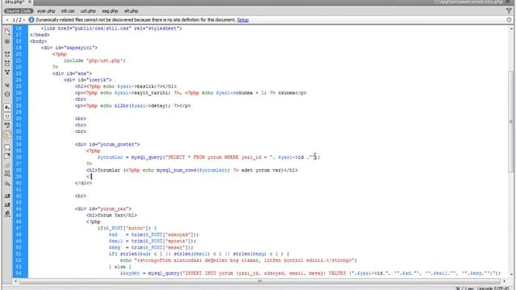Click the Balance Braces icon

pos(7,94)
